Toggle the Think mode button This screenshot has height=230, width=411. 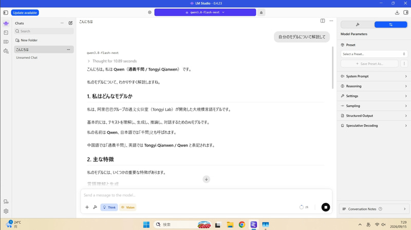click(x=109, y=207)
